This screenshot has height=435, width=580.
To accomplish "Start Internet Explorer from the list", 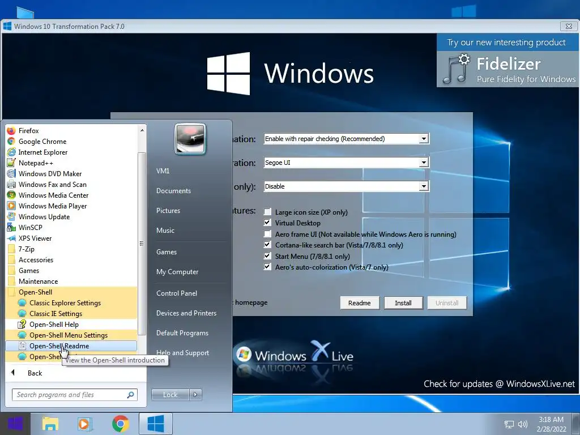I will (x=71, y=152).
